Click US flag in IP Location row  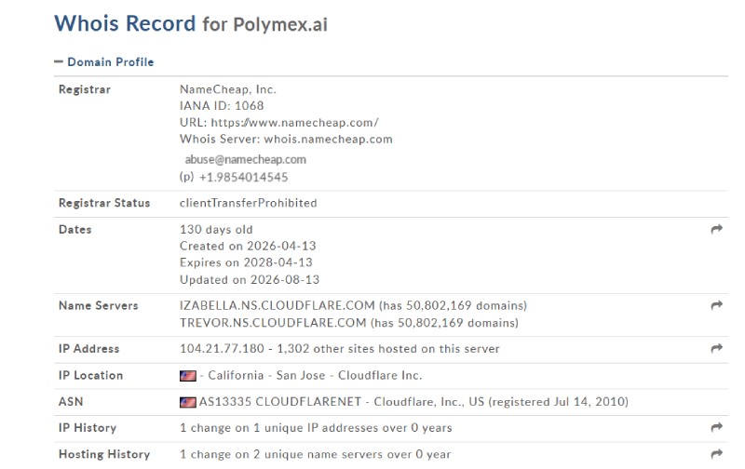188,376
